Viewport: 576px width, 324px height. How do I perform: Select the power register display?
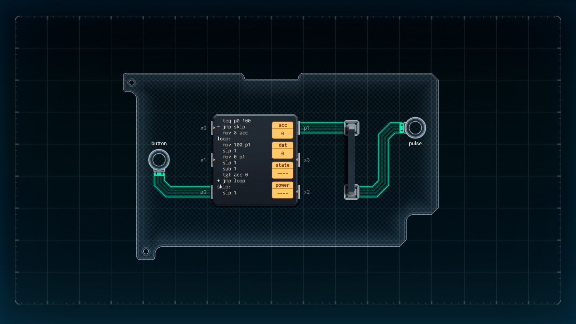pos(282,194)
